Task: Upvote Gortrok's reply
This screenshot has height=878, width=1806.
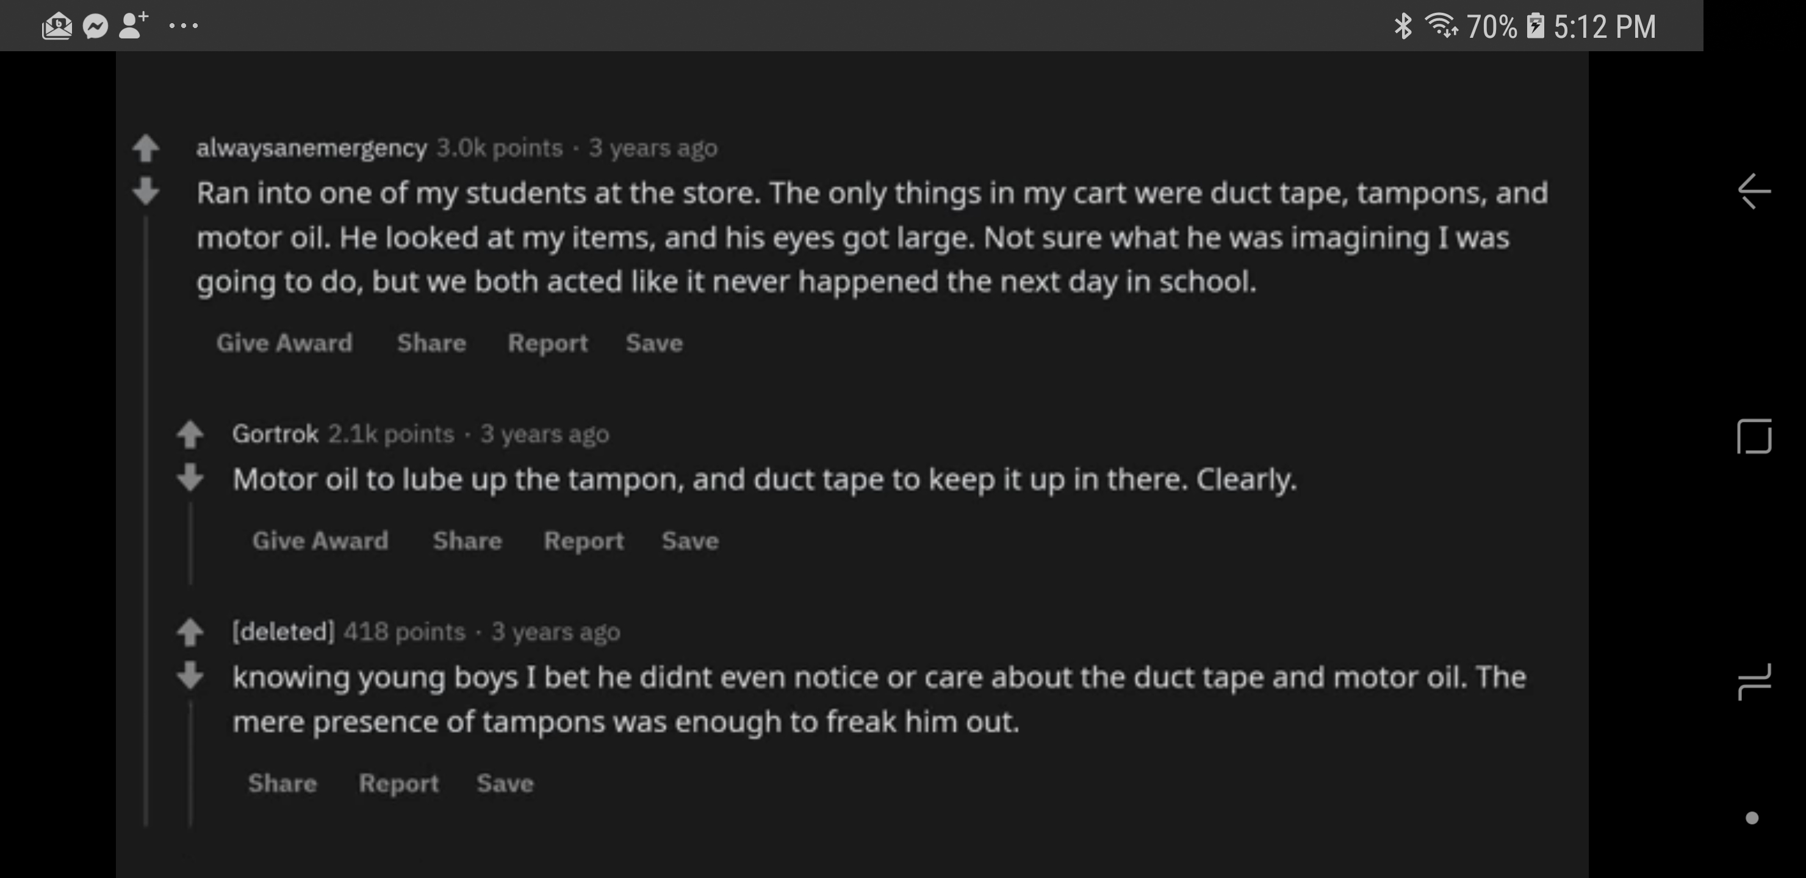Action: click(190, 434)
